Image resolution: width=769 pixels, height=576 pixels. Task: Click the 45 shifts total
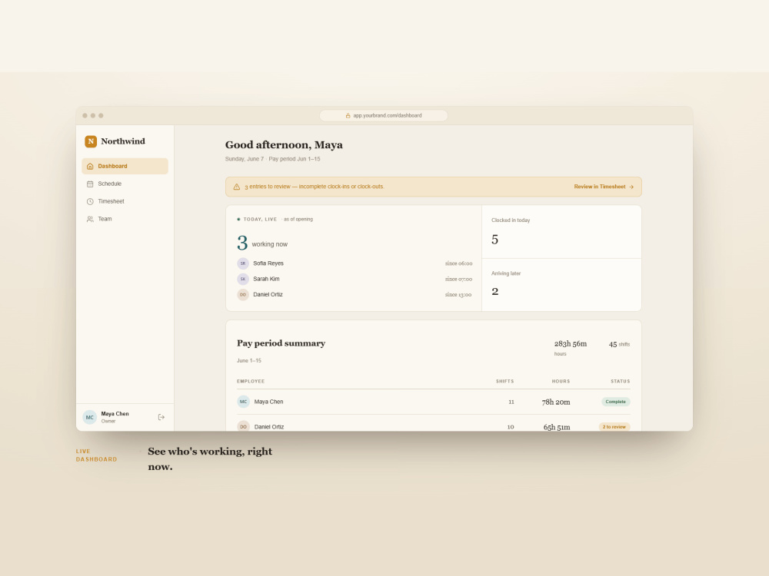coord(619,344)
